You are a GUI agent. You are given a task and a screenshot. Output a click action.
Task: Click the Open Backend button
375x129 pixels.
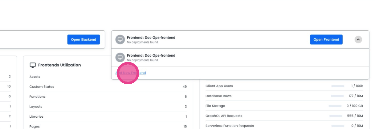coord(84,40)
